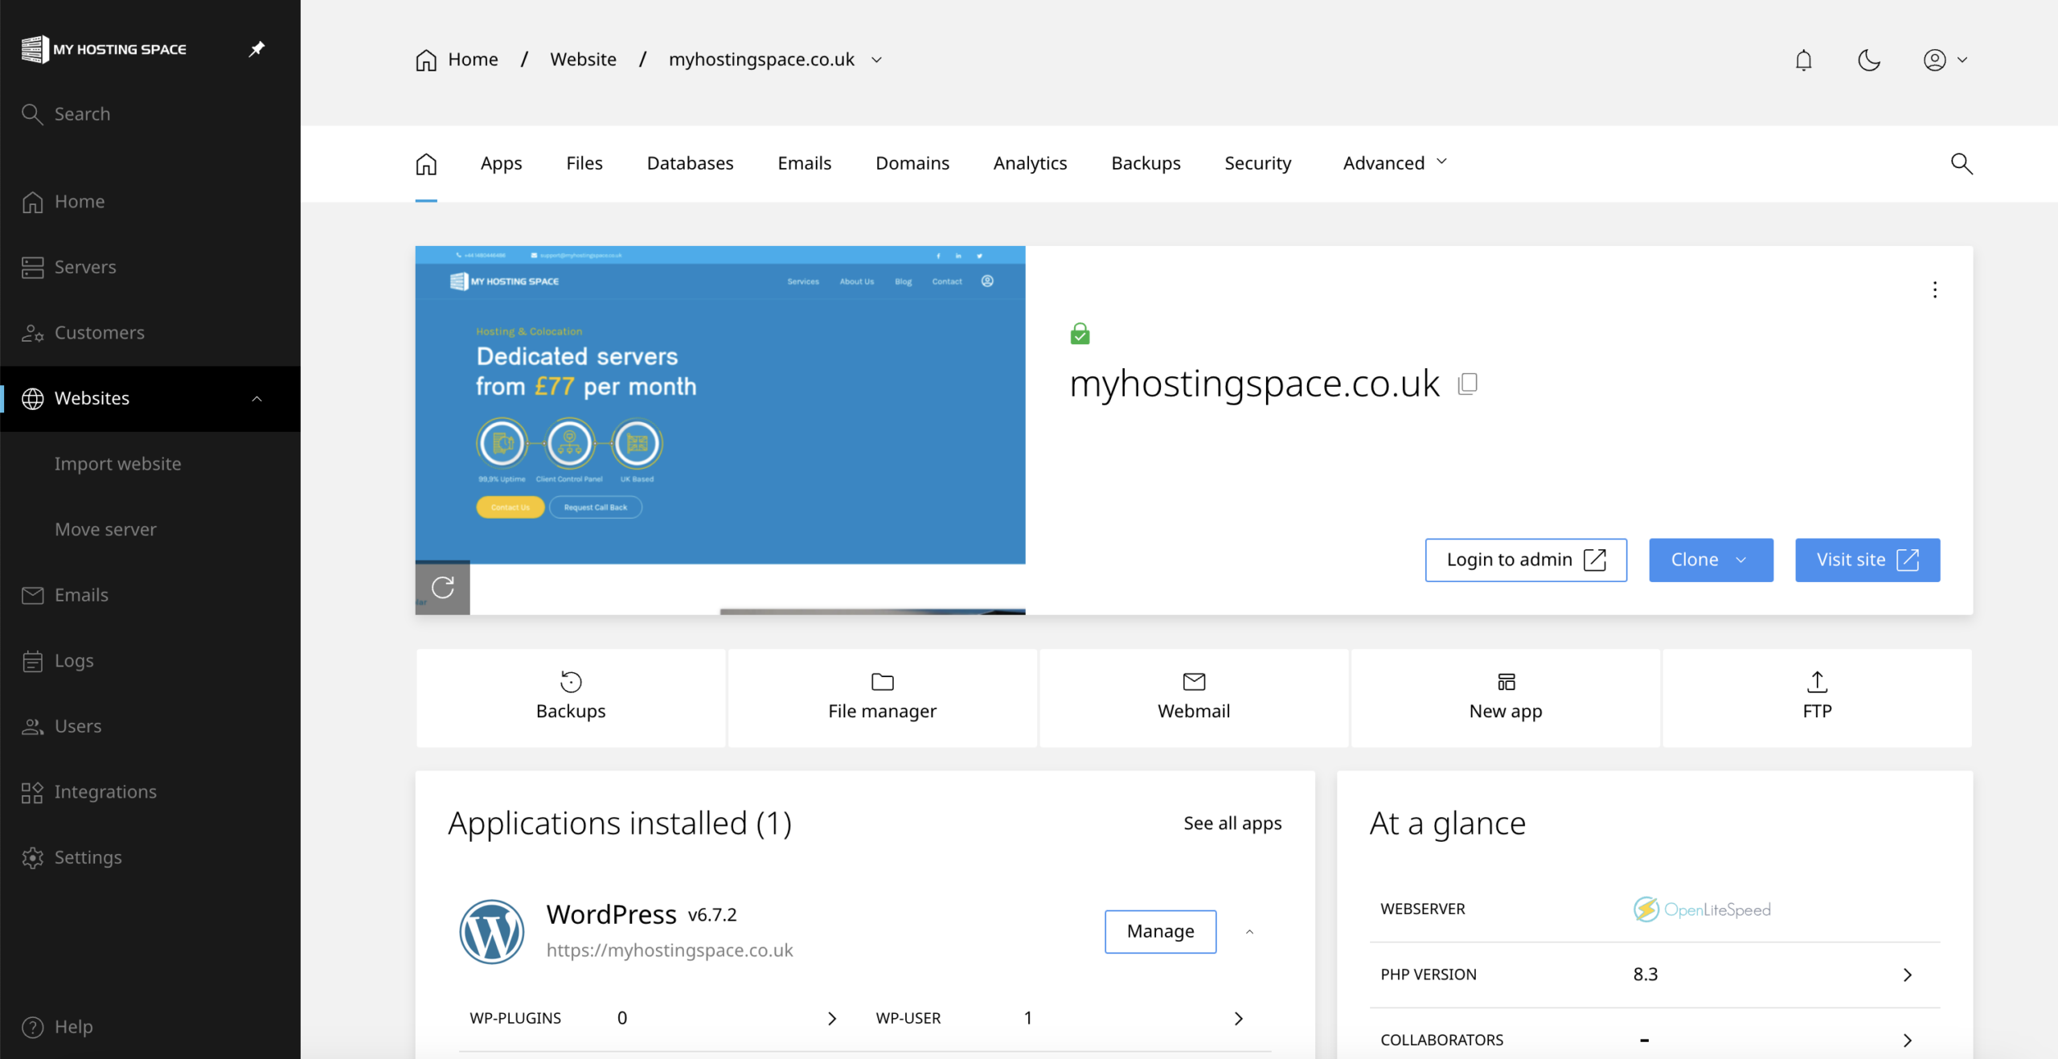This screenshot has height=1059, width=2058.
Task: Click the Home breadcrumb link
Action: 457,60
